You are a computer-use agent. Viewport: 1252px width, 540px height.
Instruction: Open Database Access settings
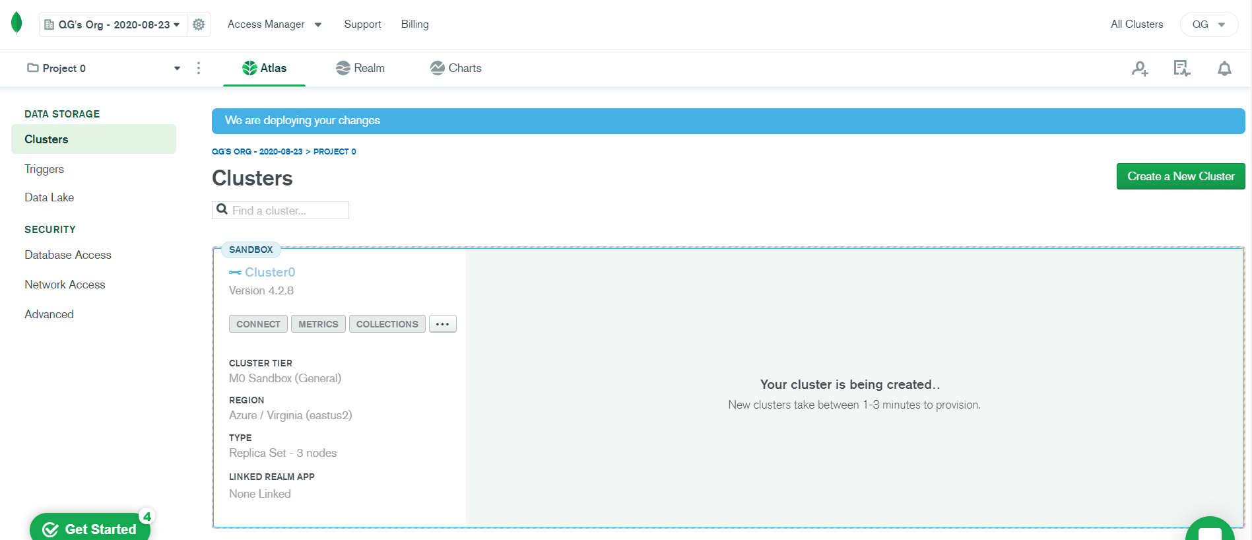tap(68, 255)
